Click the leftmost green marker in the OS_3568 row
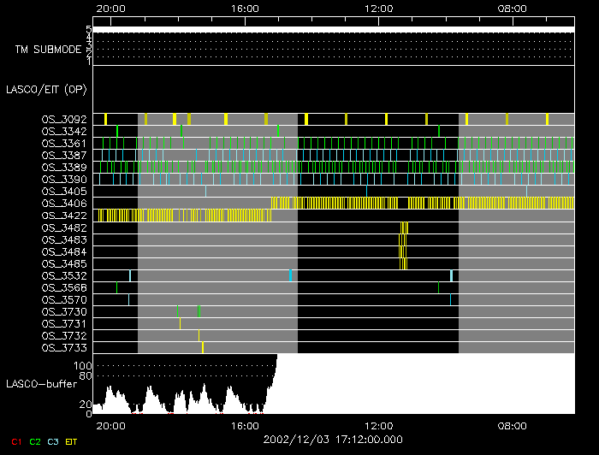Screen dimensions: 599x455 pos(117,288)
